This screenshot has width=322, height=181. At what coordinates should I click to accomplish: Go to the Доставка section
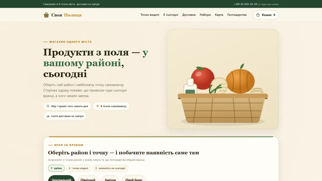(189, 15)
